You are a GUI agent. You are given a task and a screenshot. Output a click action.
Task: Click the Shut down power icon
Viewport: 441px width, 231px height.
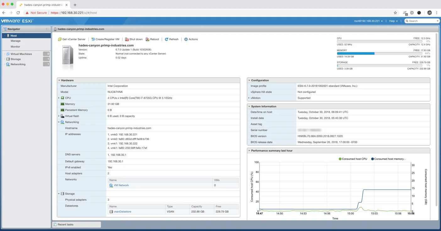127,39
